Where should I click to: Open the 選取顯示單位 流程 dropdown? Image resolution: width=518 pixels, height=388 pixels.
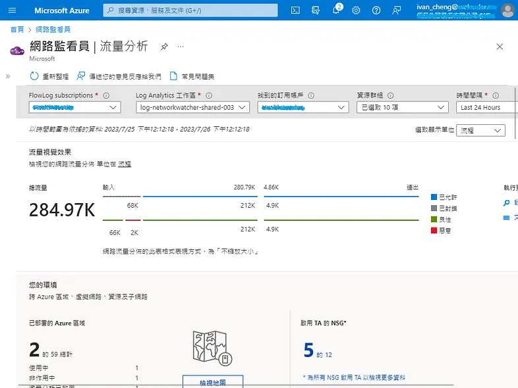pos(480,131)
